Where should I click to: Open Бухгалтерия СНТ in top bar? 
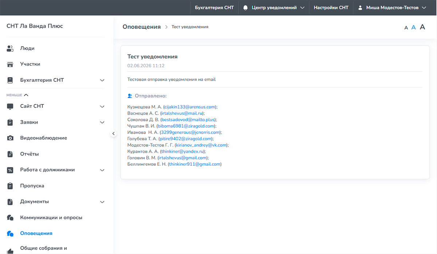[x=214, y=8]
